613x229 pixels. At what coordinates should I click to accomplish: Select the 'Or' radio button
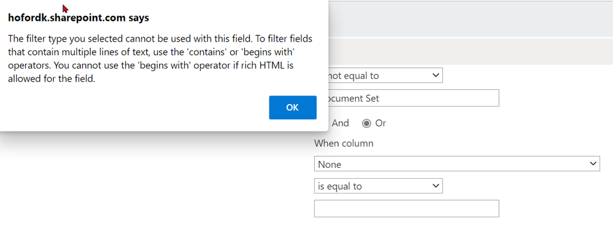point(366,123)
